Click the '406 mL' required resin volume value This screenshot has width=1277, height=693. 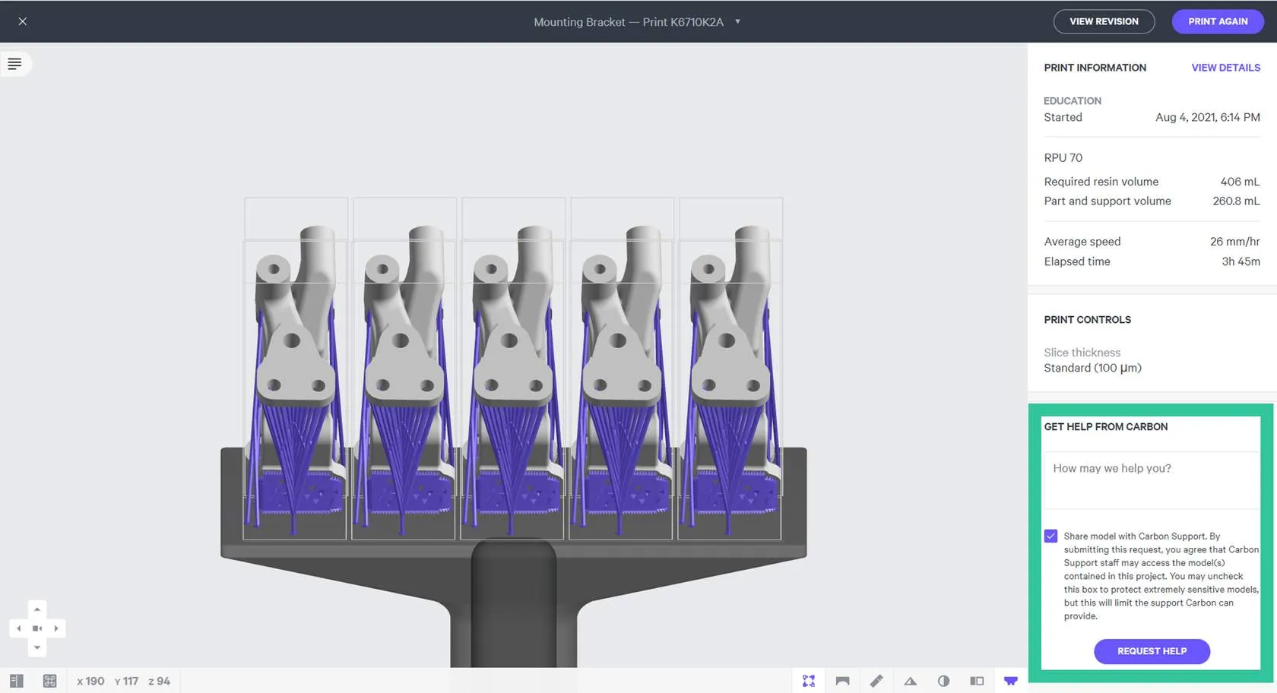point(1240,182)
